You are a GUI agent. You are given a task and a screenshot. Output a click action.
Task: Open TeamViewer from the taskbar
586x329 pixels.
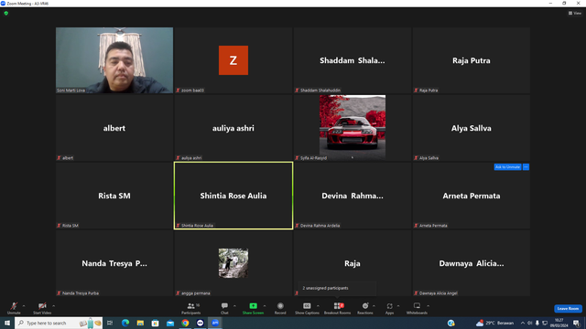[200, 323]
